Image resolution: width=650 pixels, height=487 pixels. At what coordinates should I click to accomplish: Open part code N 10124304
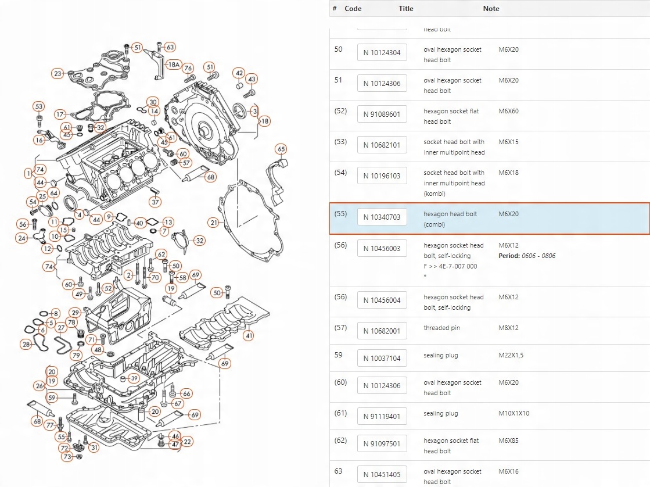point(382,53)
